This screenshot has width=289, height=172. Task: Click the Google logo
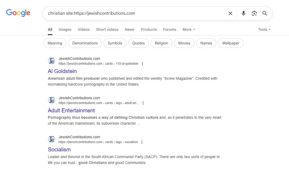(x=18, y=13)
